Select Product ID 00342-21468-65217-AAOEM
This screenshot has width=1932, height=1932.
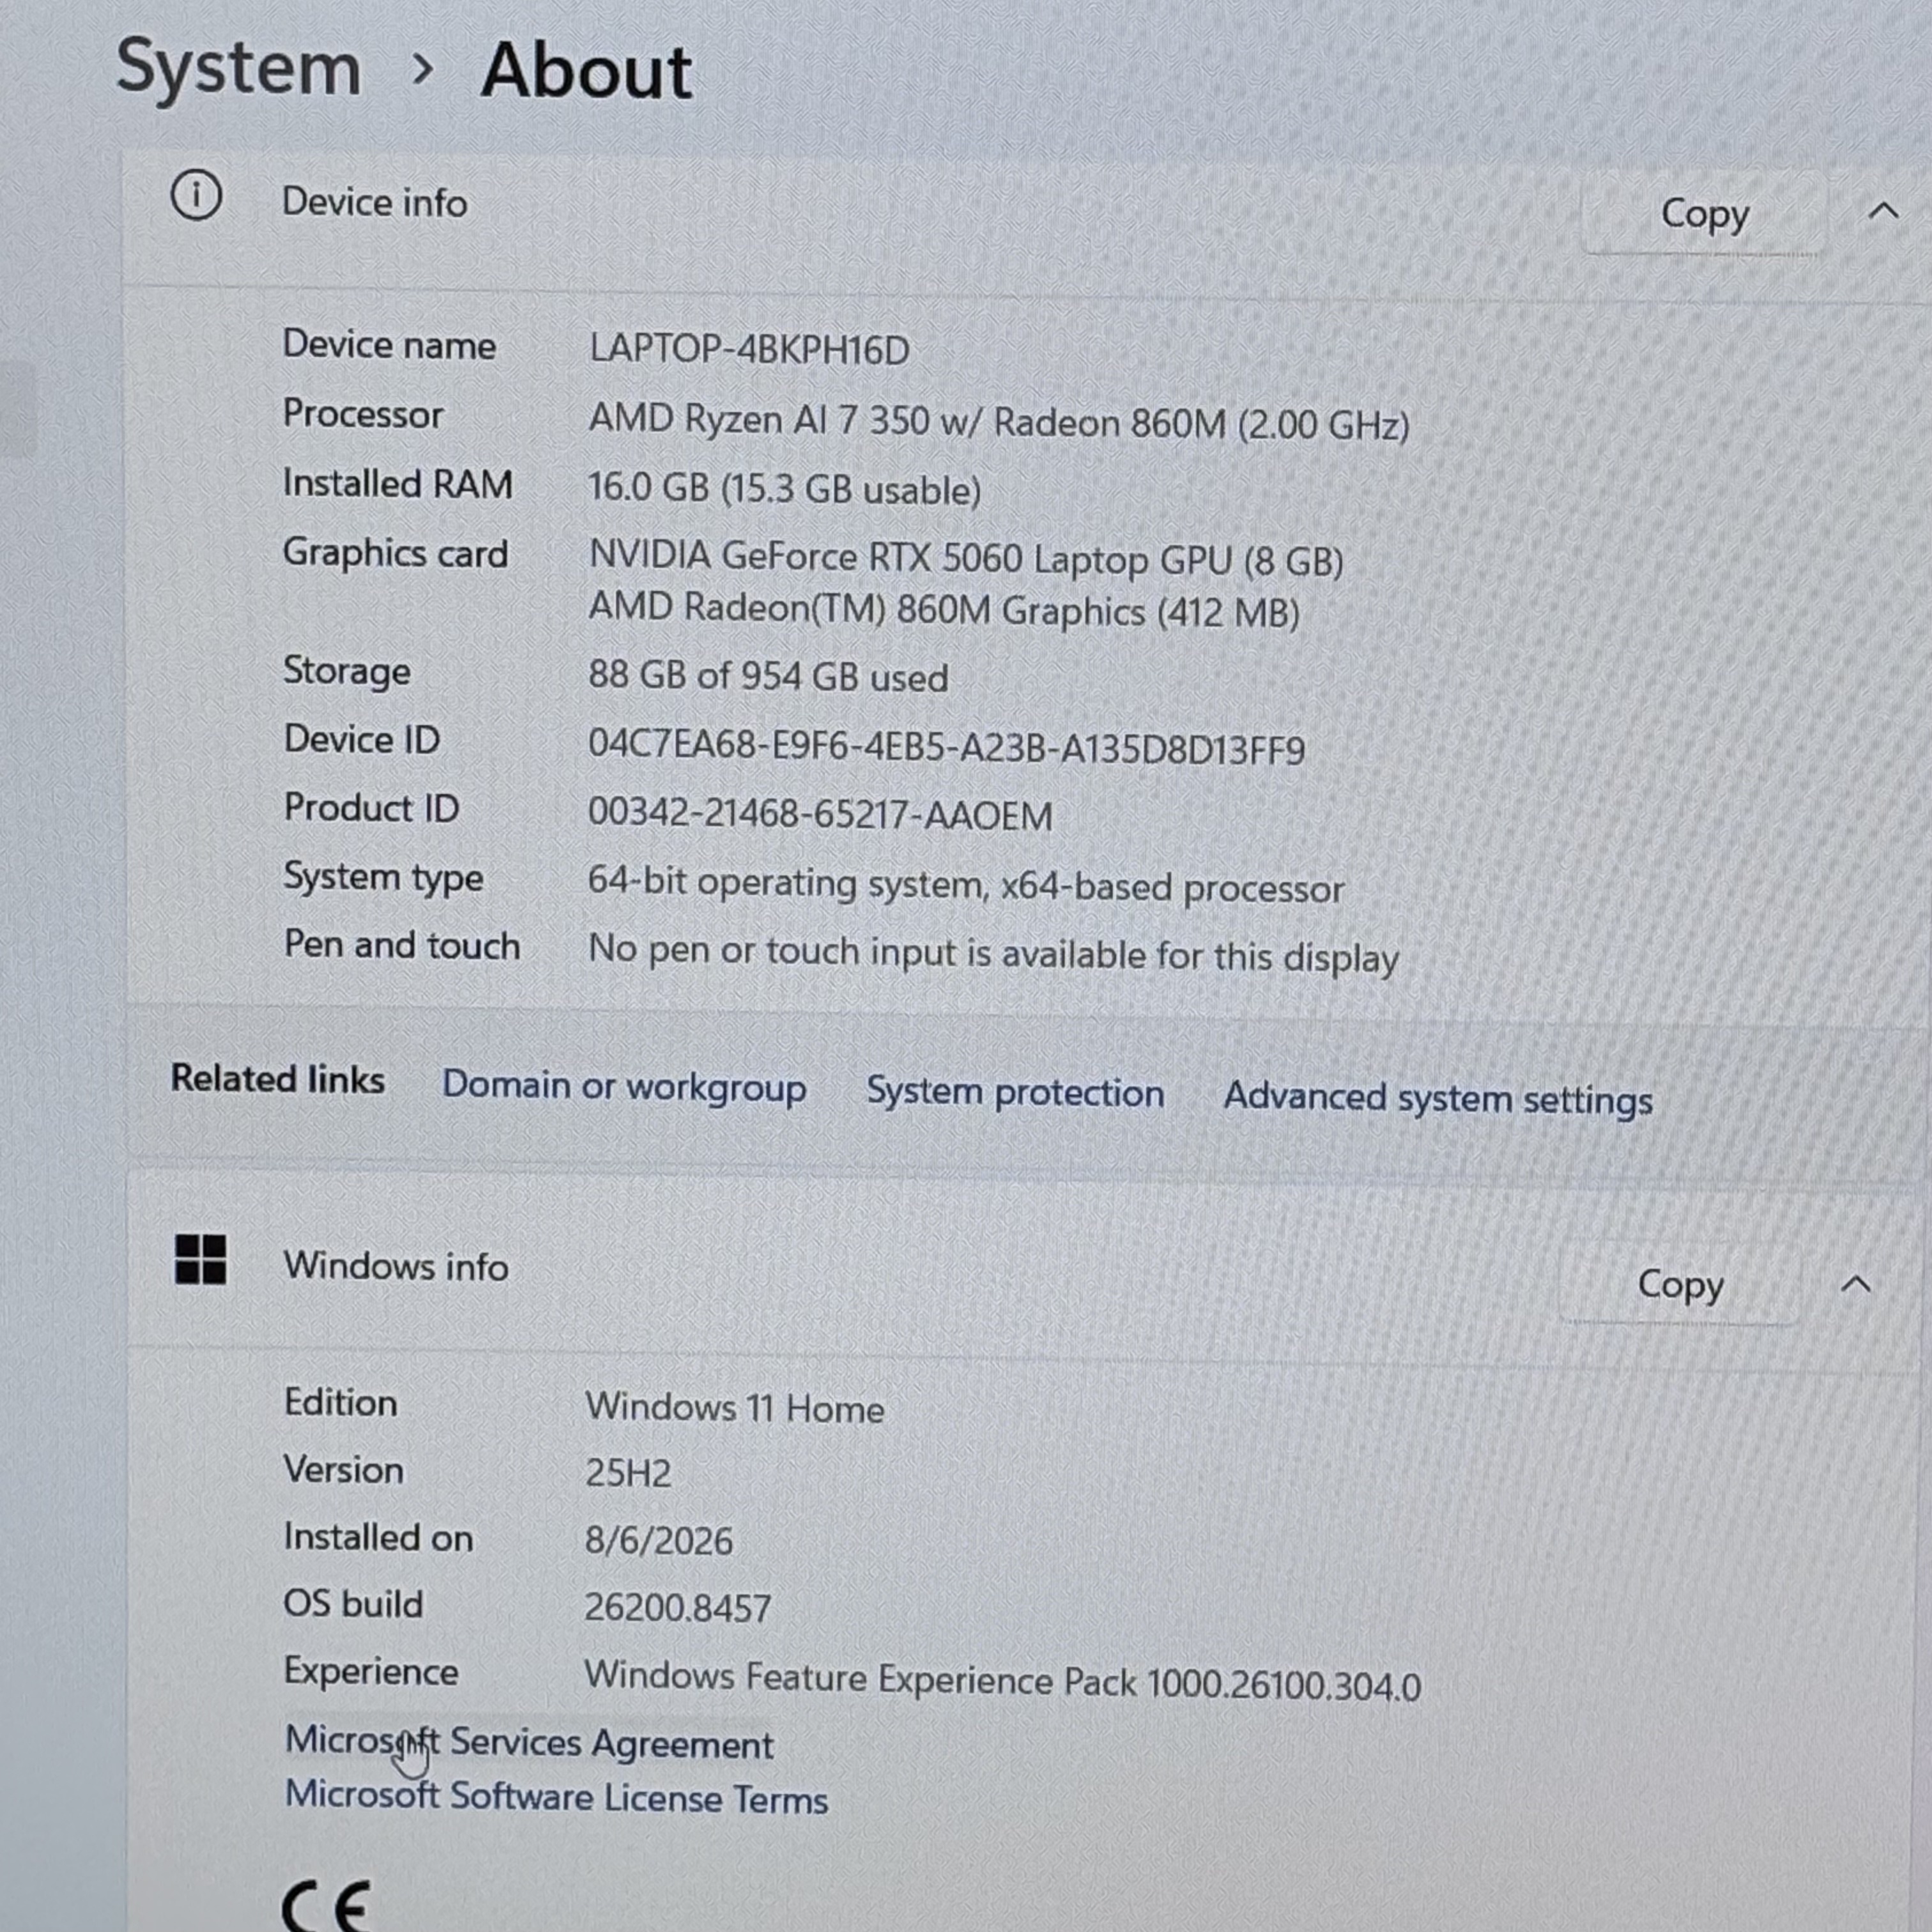click(819, 815)
